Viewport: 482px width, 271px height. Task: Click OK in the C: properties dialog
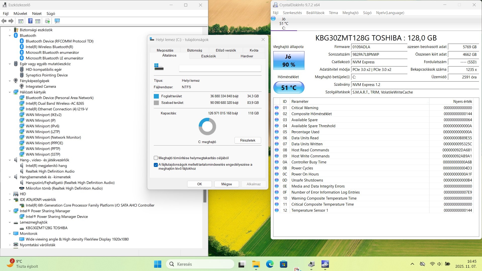click(x=200, y=184)
